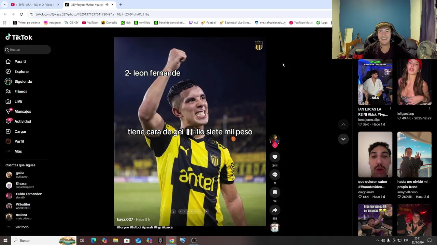The width and height of the screenshot is (437, 245).
Task: Return to previous post with up arrow
Action: tap(343, 125)
